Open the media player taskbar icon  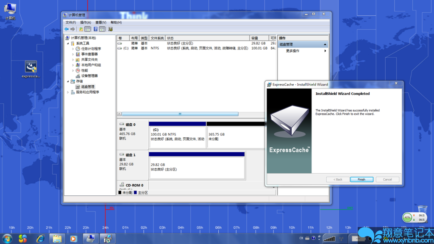tap(73, 238)
